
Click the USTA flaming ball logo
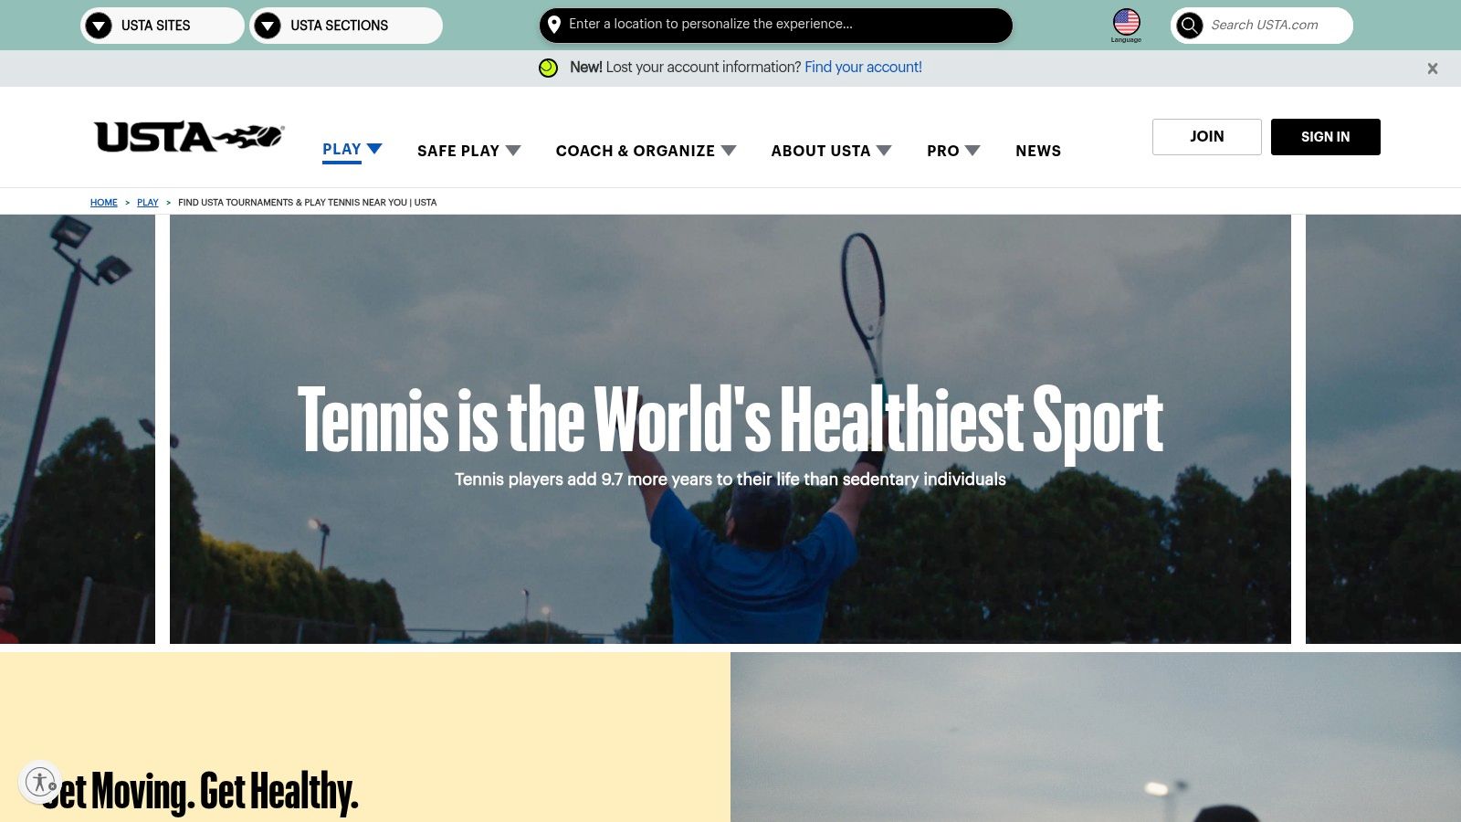pos(189,137)
